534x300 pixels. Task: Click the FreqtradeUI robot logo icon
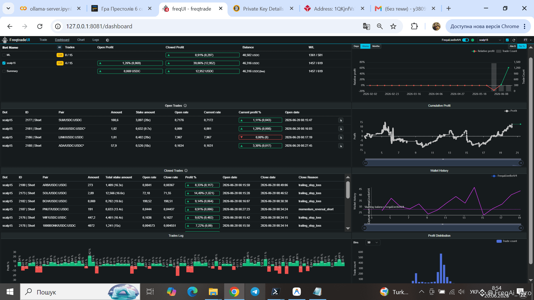coord(5,40)
